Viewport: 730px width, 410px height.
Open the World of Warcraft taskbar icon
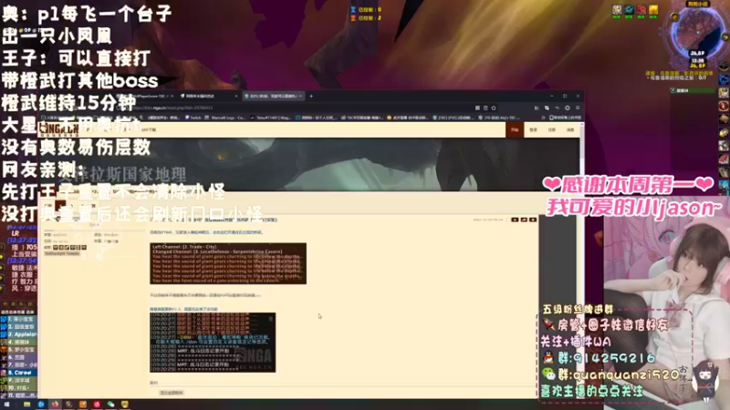click(69, 405)
